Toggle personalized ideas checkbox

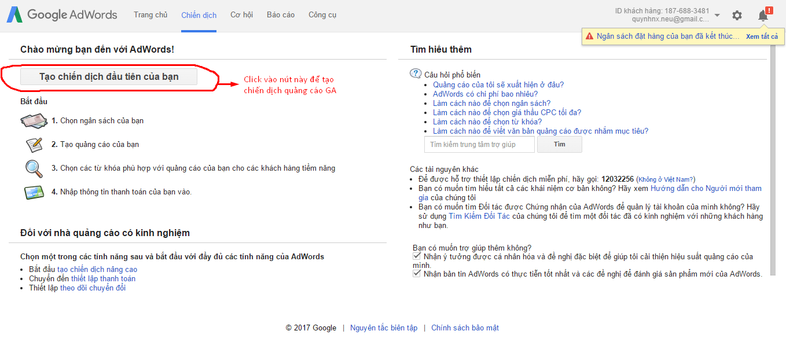pos(417,256)
